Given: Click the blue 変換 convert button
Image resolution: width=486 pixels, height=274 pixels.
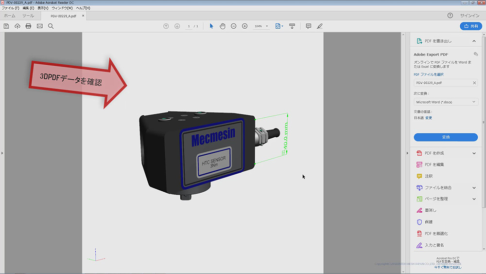Looking at the screenshot, I should click(446, 137).
